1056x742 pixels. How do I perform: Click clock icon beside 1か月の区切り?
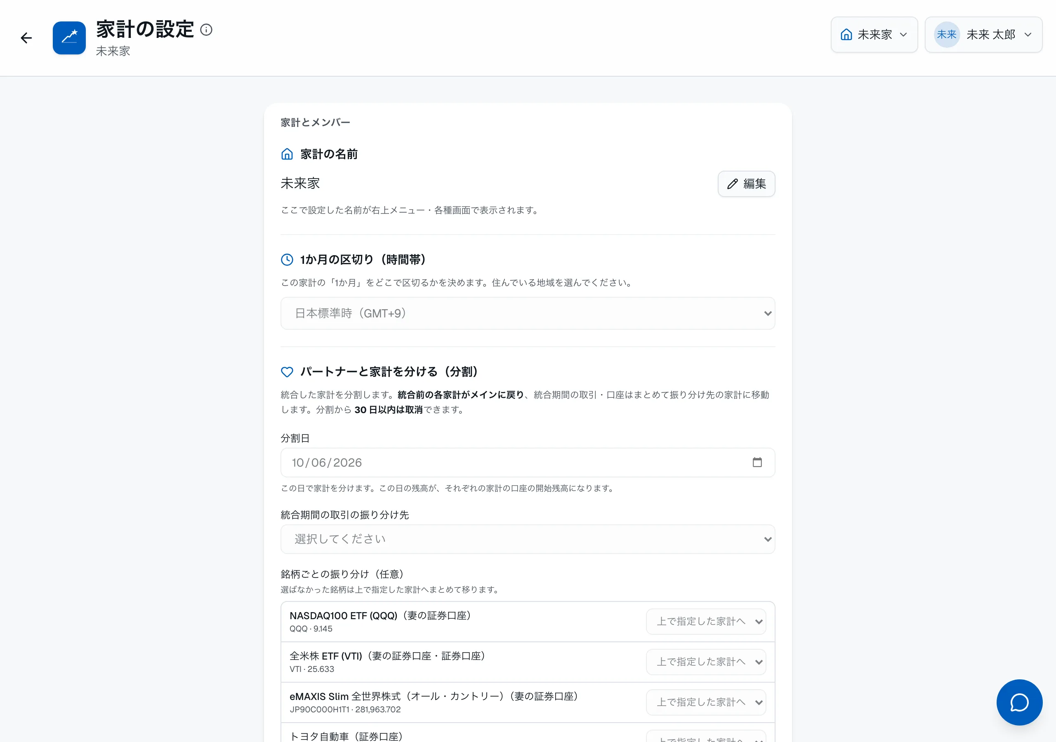287,260
